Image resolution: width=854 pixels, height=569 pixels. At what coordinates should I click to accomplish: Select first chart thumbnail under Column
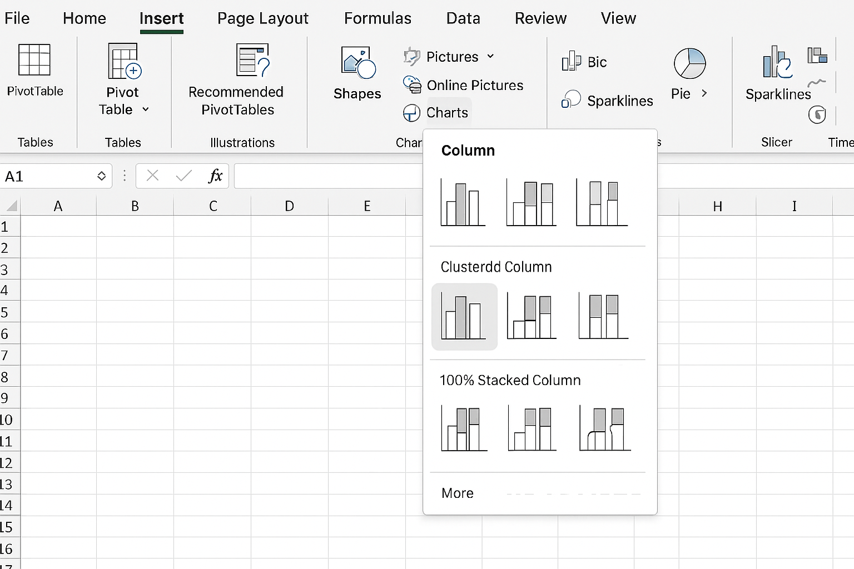coord(463,202)
